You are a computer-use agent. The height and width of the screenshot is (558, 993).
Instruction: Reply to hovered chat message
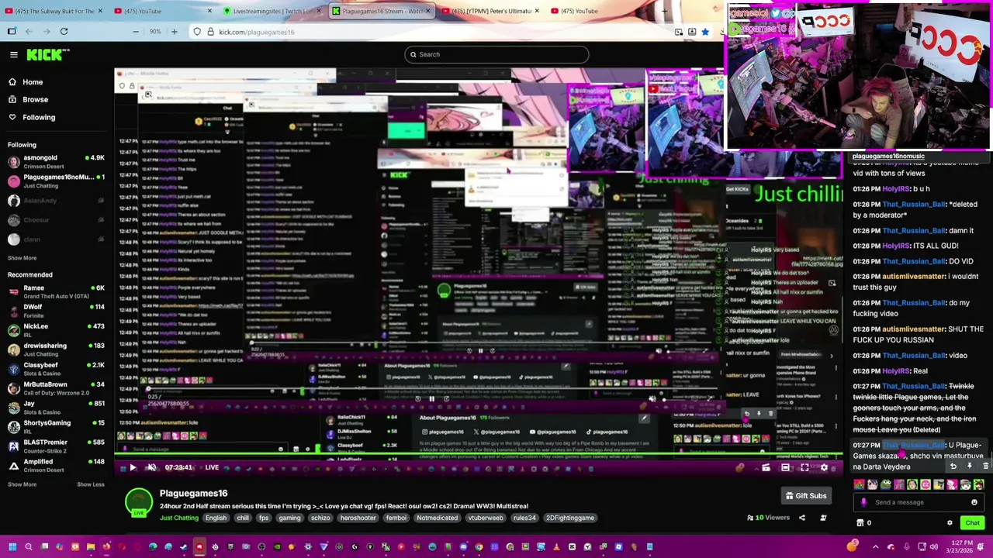click(x=953, y=467)
